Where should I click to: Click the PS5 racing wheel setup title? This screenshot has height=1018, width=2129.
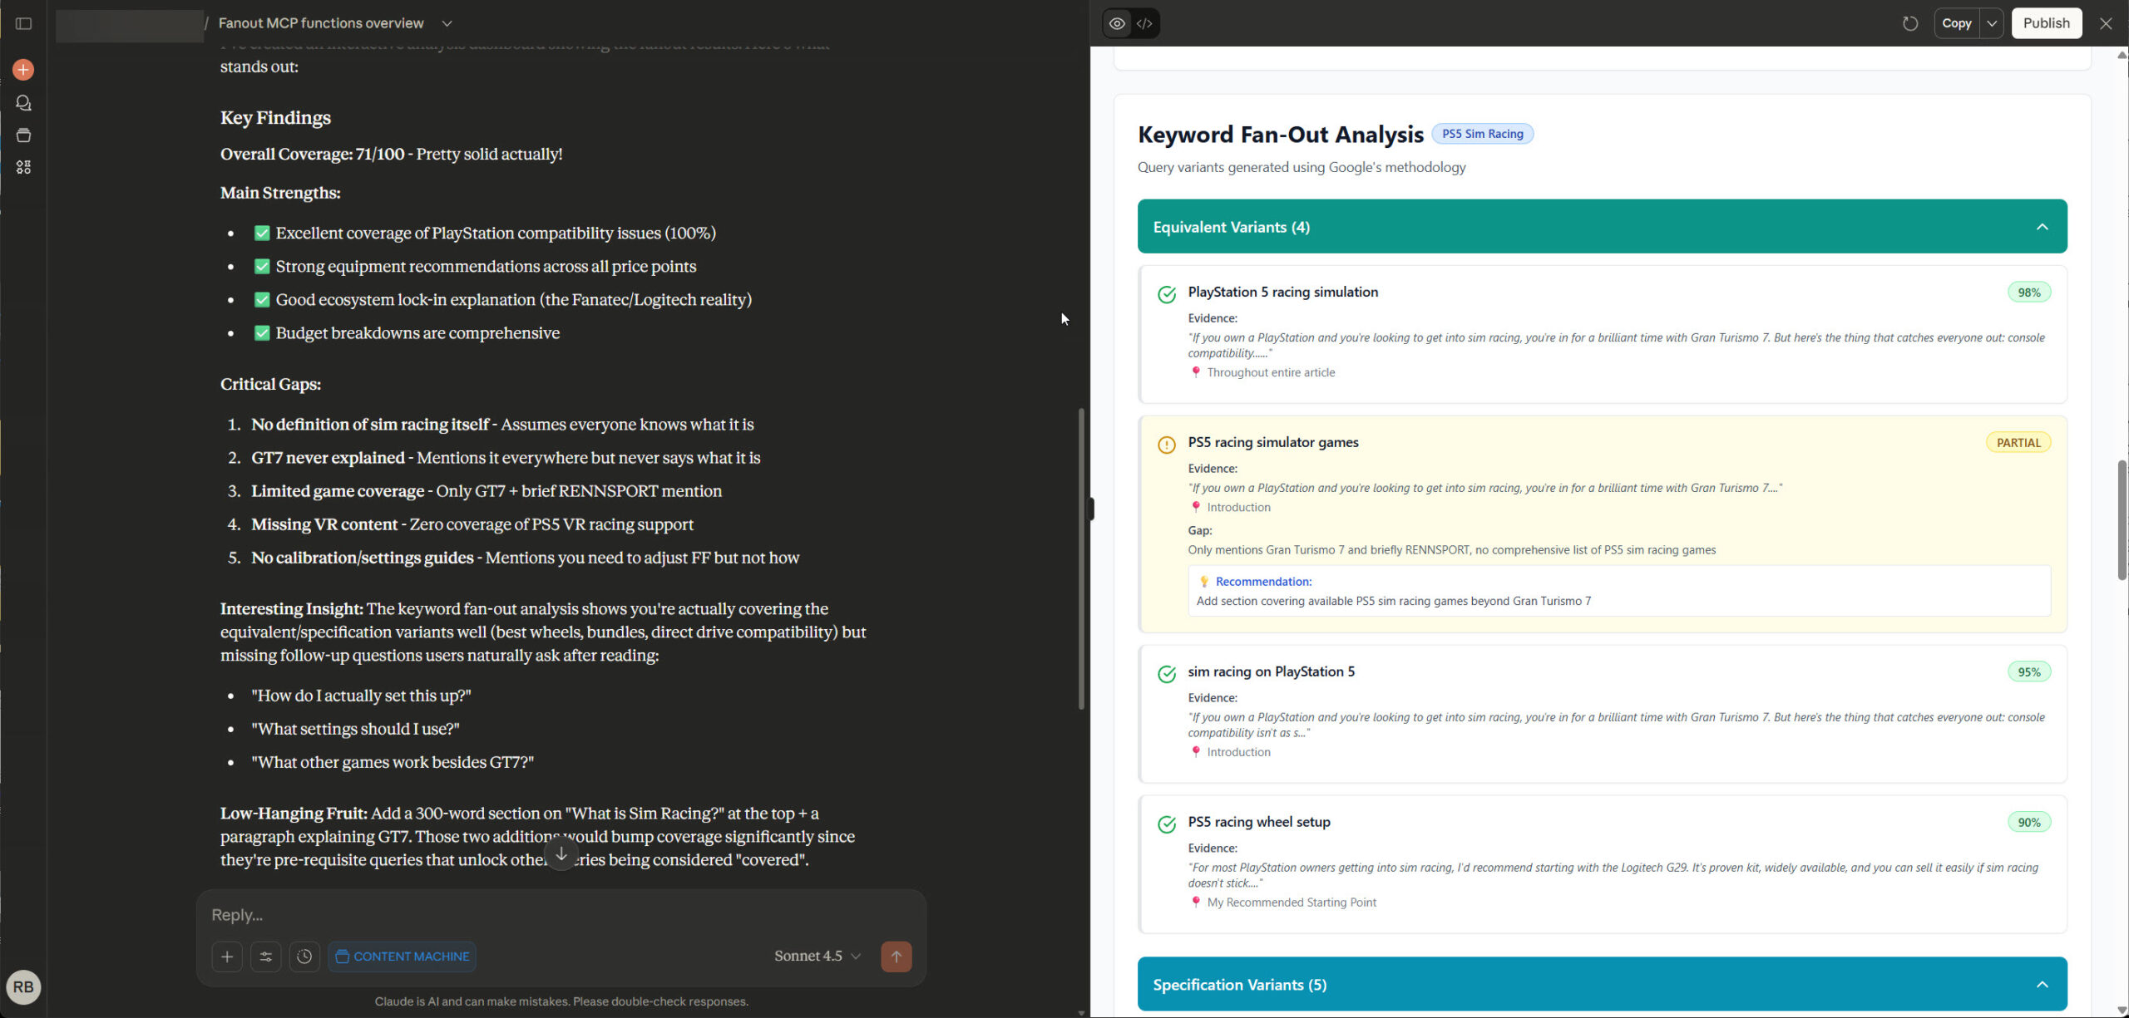(1259, 822)
